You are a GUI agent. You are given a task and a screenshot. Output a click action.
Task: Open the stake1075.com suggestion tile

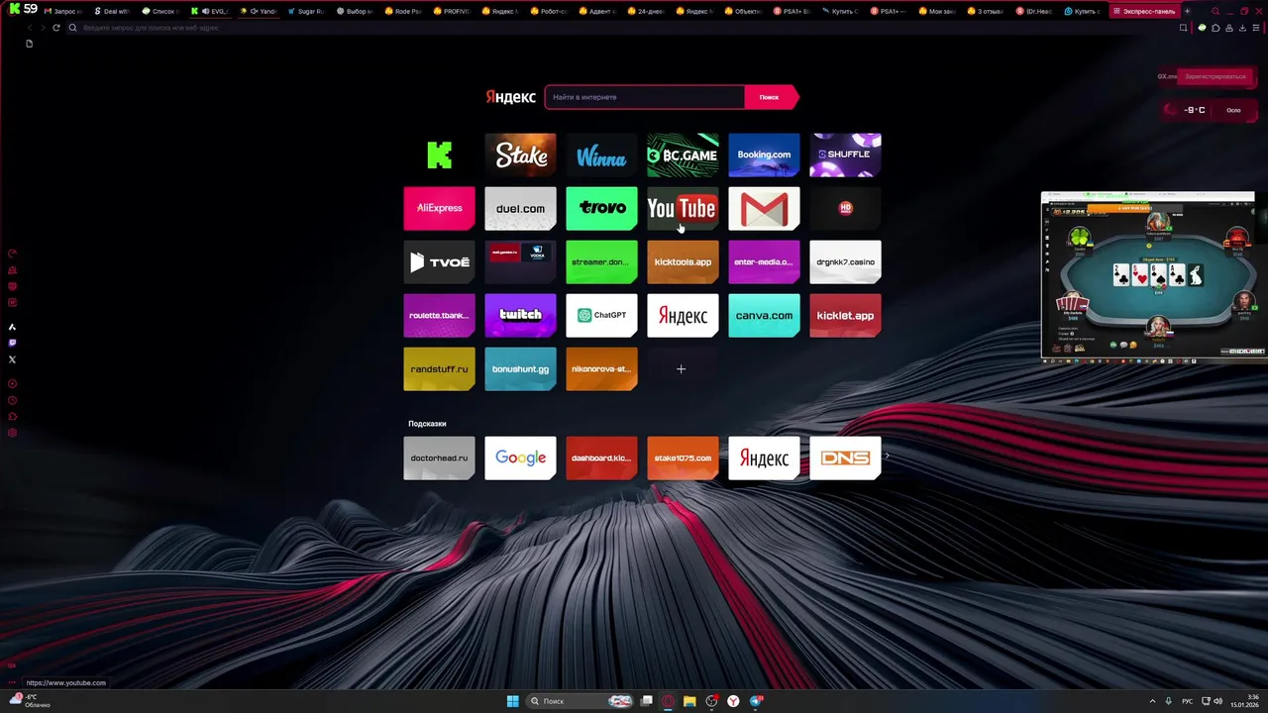coord(683,458)
